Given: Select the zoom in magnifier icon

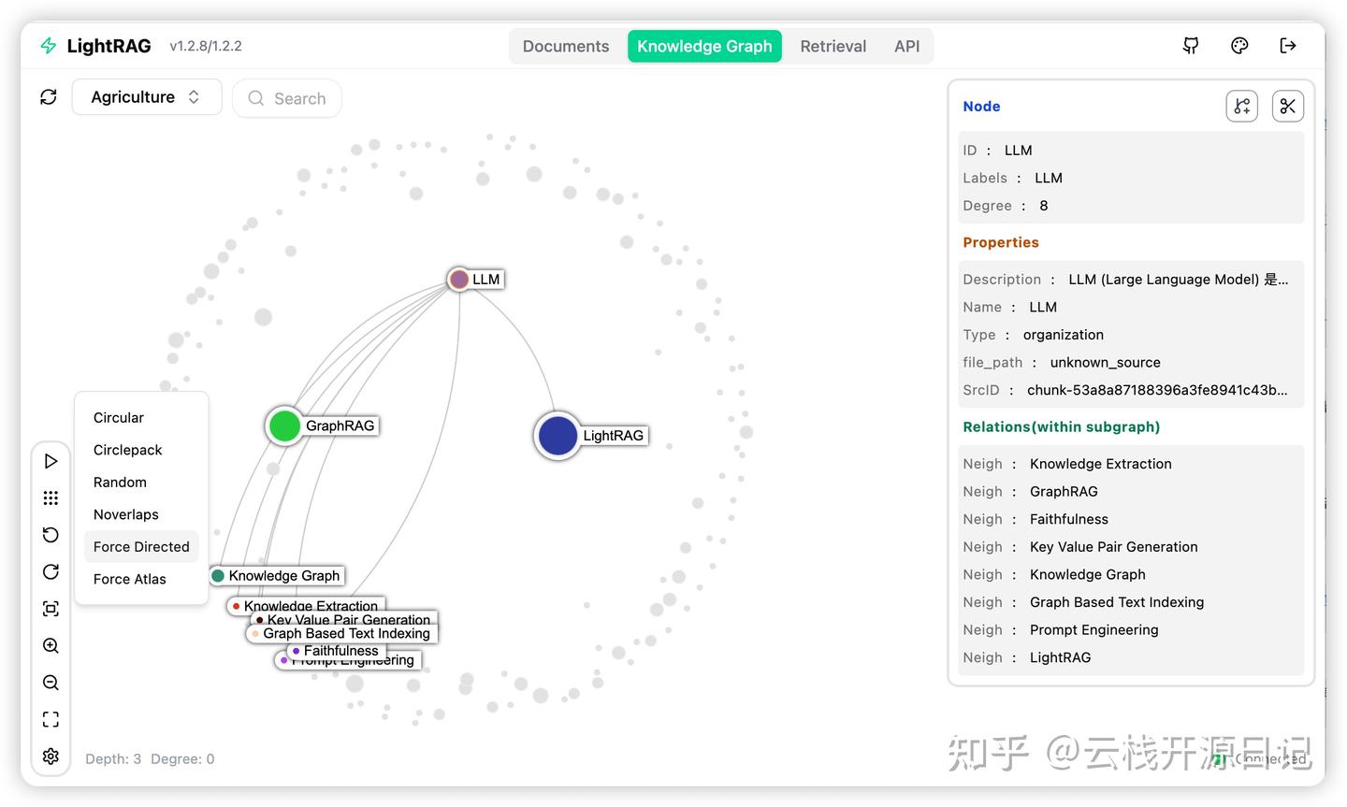Looking at the screenshot, I should pyautogui.click(x=51, y=645).
